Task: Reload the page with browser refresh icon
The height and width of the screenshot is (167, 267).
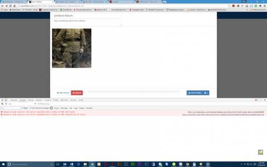Action: (x=10, y=6)
